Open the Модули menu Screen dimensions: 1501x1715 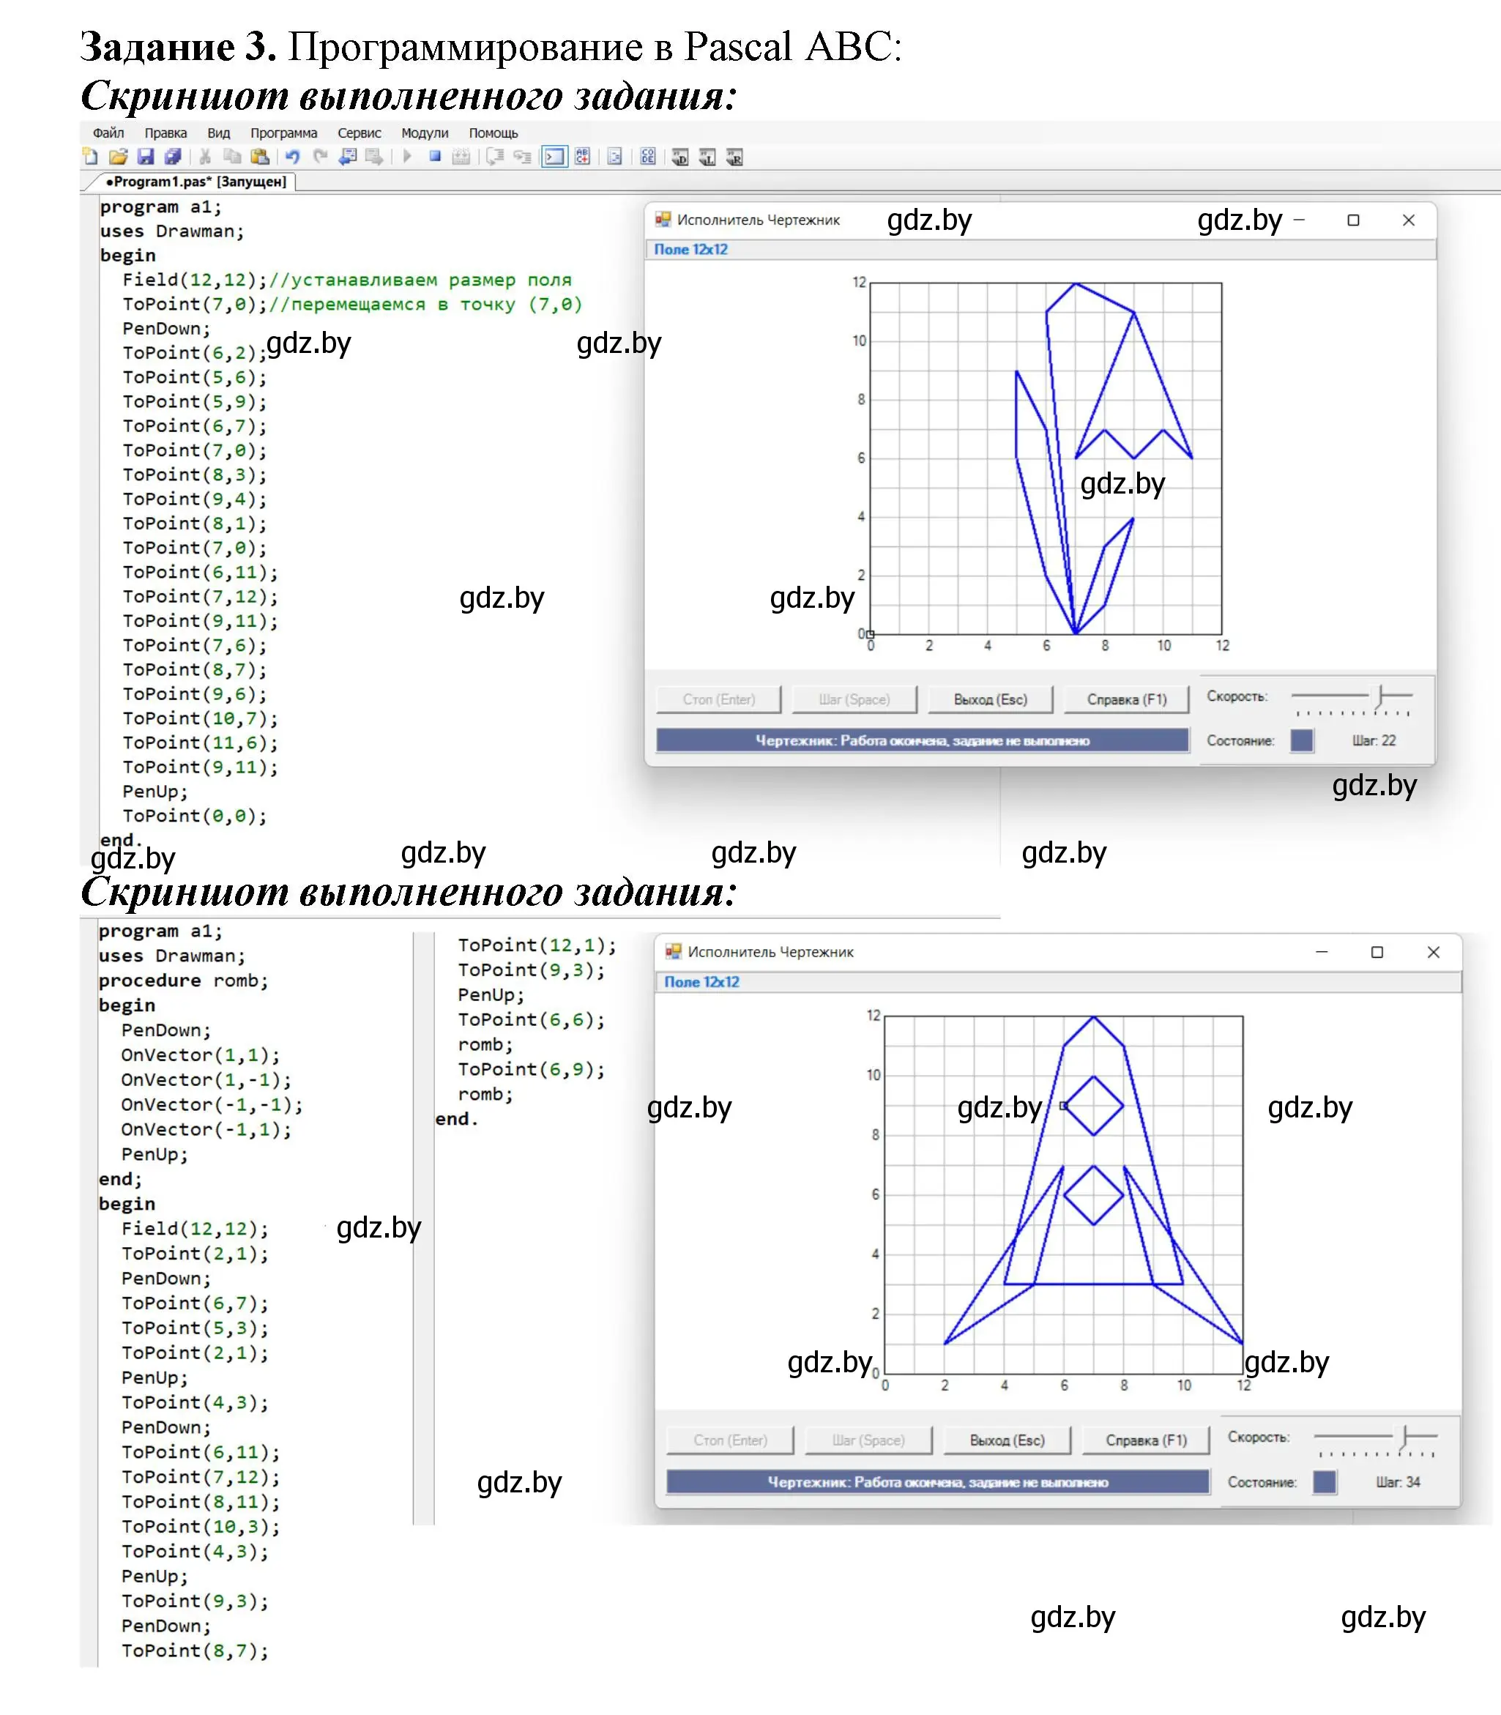point(425,133)
